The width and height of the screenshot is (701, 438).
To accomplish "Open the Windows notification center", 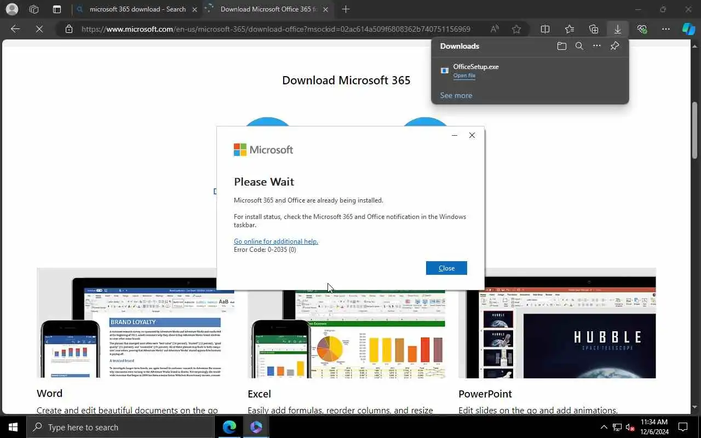I will point(683,427).
